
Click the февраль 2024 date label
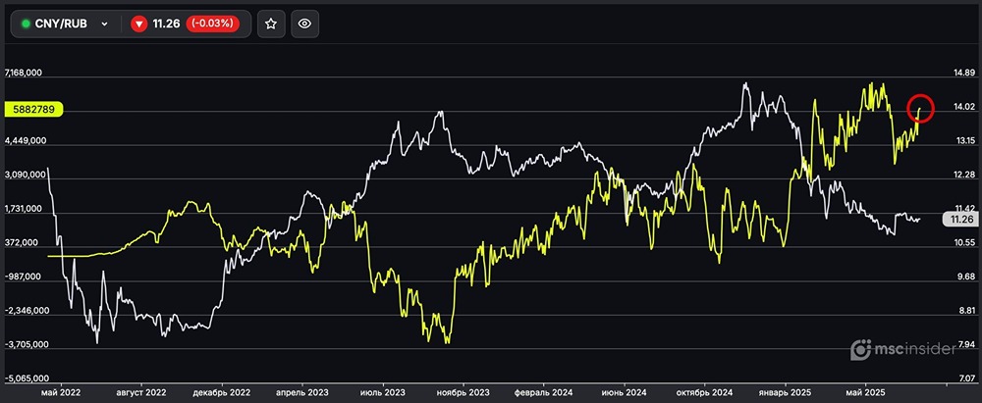click(543, 392)
